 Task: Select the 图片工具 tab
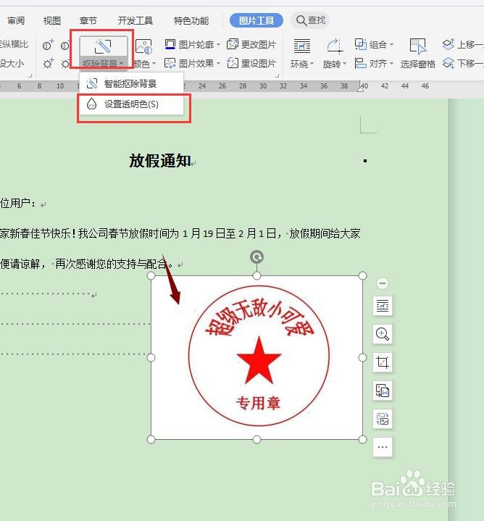click(x=256, y=20)
